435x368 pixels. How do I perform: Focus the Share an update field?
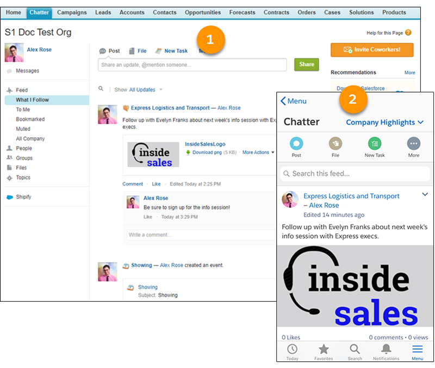pyautogui.click(x=192, y=65)
